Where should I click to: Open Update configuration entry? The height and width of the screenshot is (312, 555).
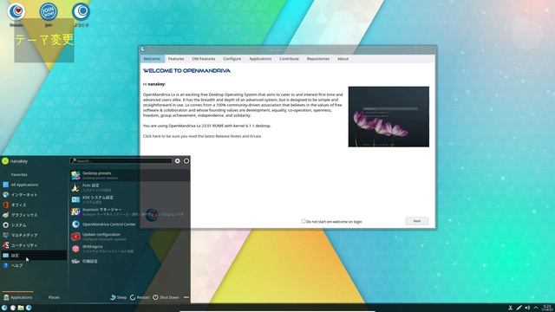click(129, 237)
